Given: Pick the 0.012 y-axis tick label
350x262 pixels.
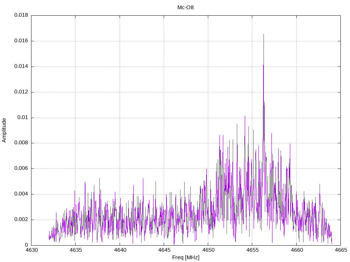Looking at the screenshot, I should click(x=21, y=92).
